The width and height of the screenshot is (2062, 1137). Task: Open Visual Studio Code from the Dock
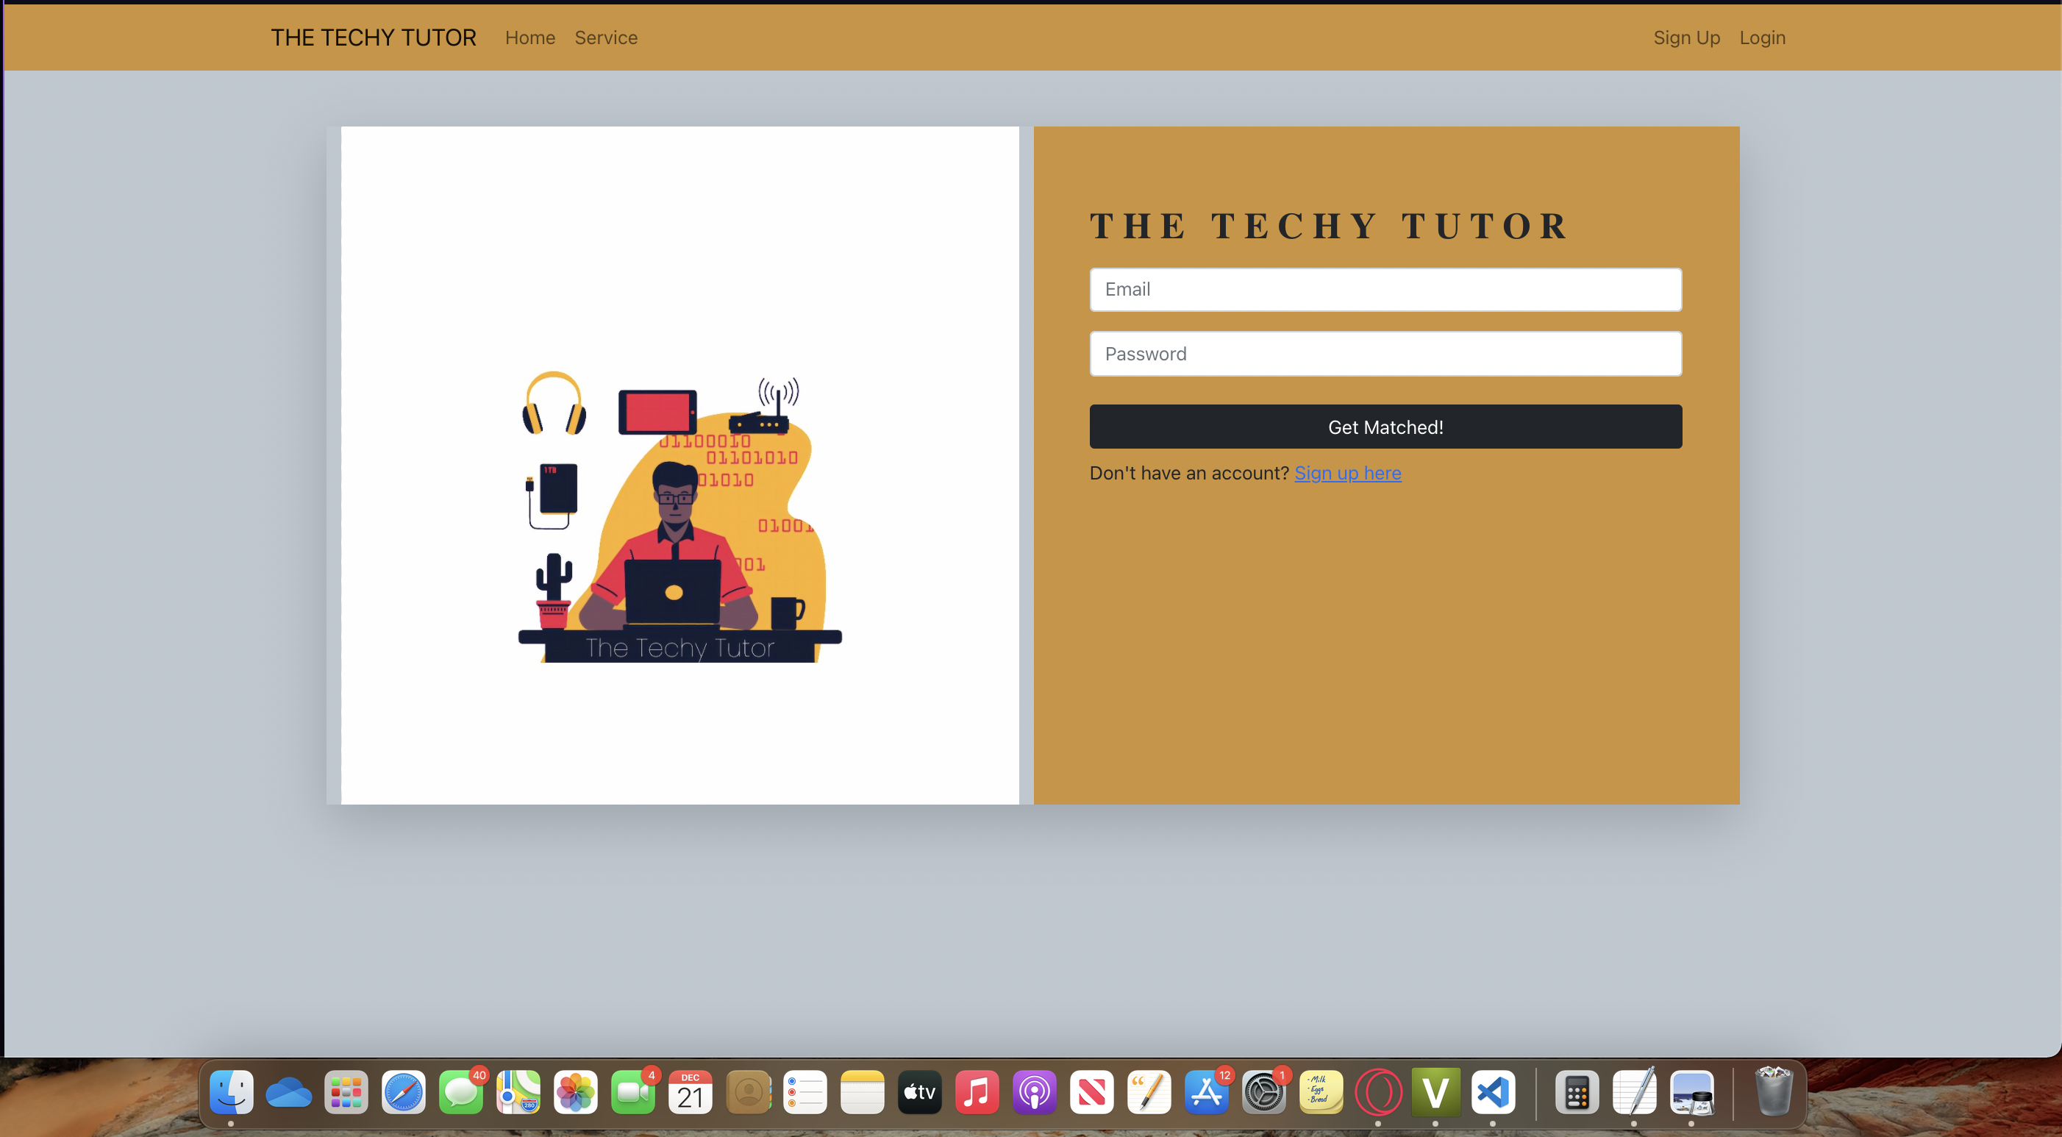tap(1492, 1092)
